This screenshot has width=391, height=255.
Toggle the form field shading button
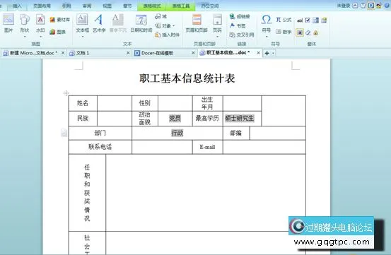pos(300,32)
